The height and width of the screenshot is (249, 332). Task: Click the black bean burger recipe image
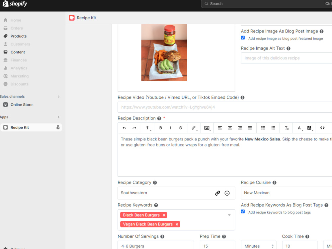coord(164,52)
